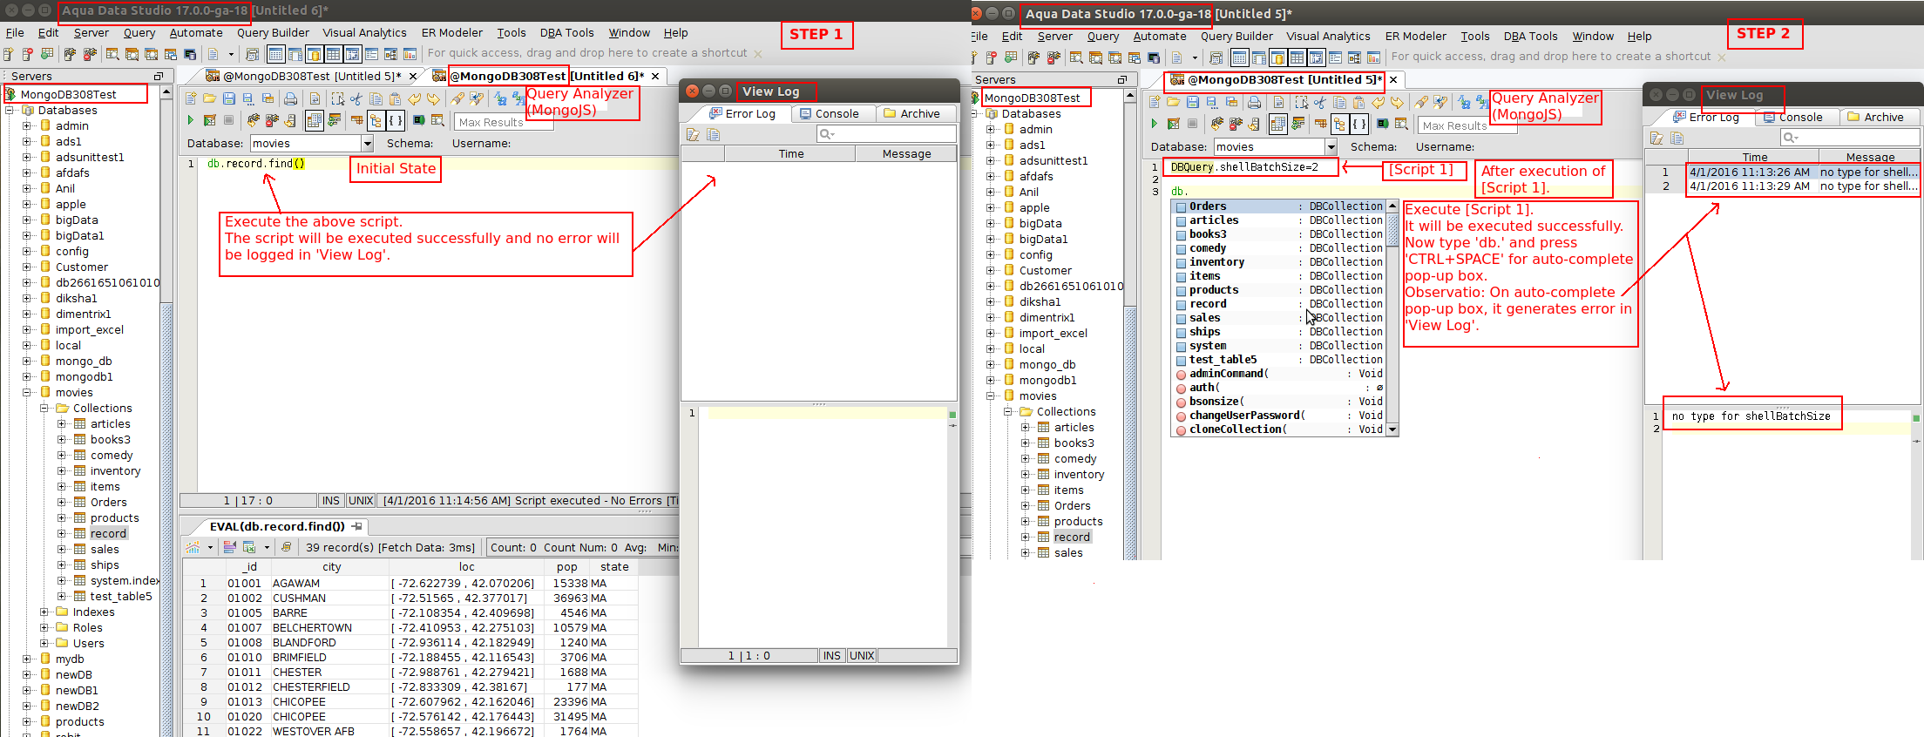Toggle UNIX indicator in the View Log status bar
Viewport: 1924px width, 737px height.
click(x=862, y=656)
